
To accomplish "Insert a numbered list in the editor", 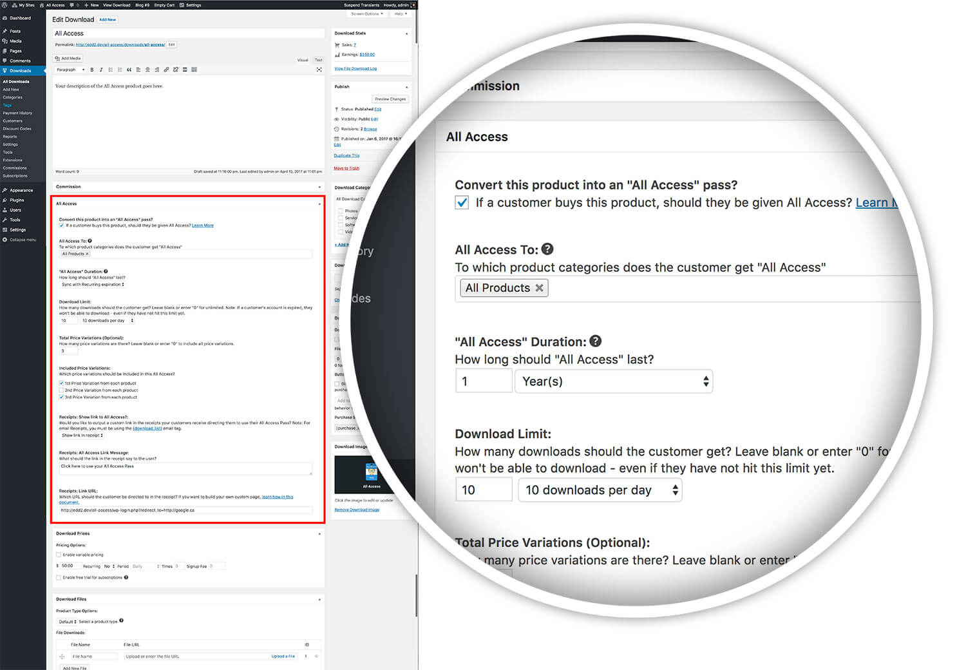I will [x=120, y=70].
